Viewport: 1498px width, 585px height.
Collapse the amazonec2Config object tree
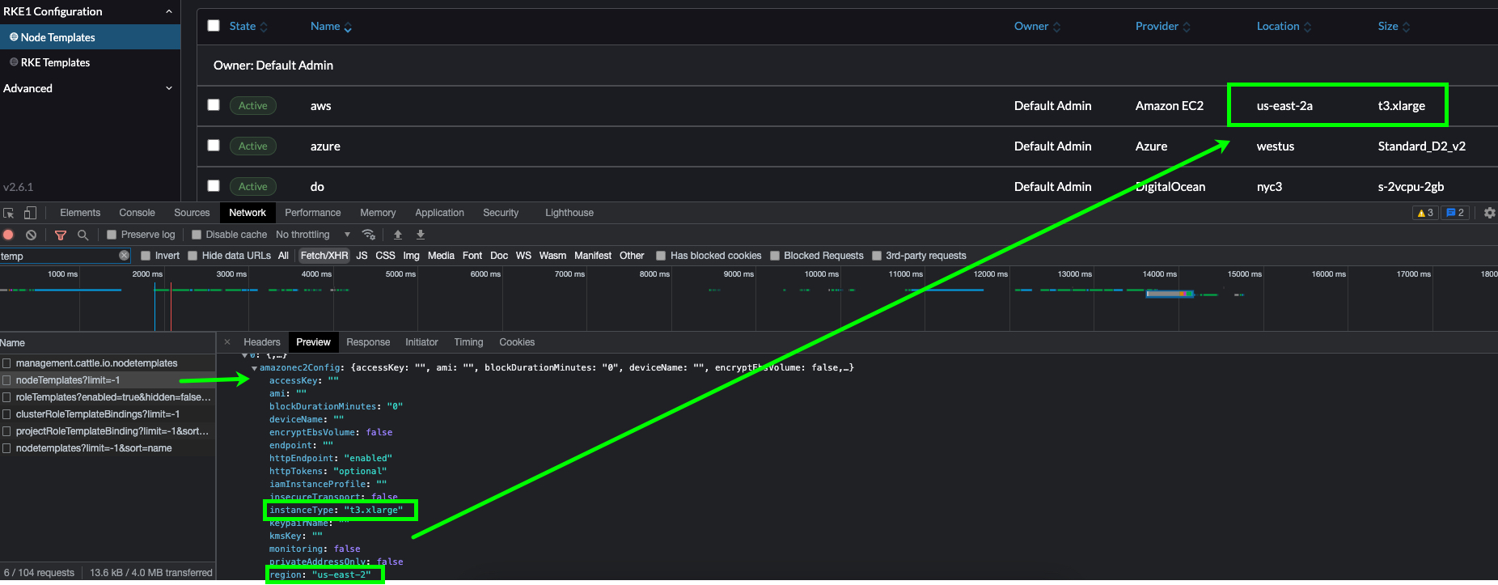[x=255, y=368]
